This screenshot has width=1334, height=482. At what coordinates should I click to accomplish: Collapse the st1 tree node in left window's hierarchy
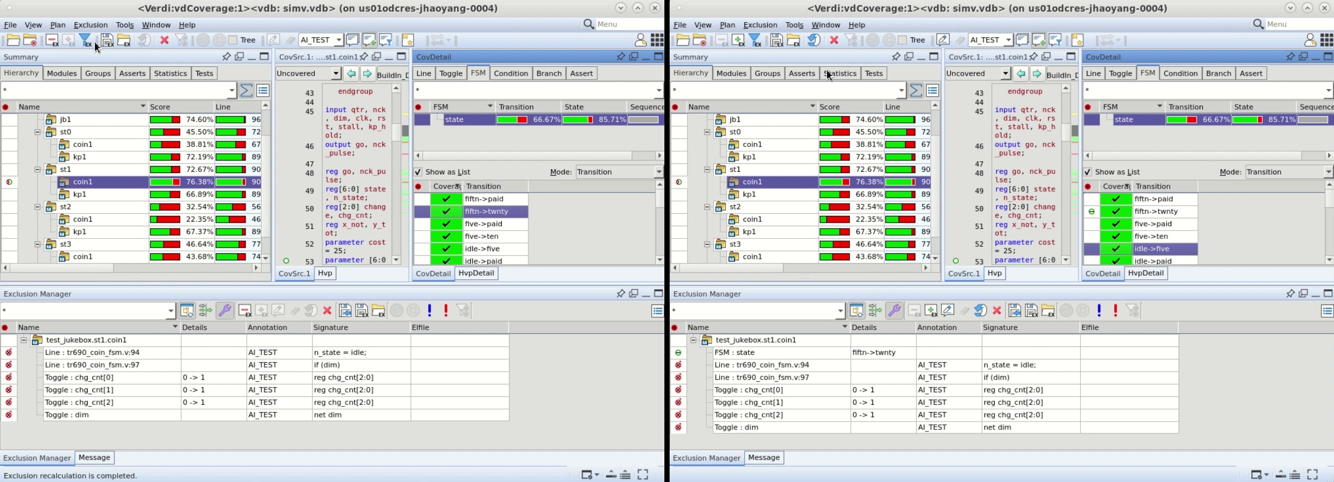tap(38, 170)
